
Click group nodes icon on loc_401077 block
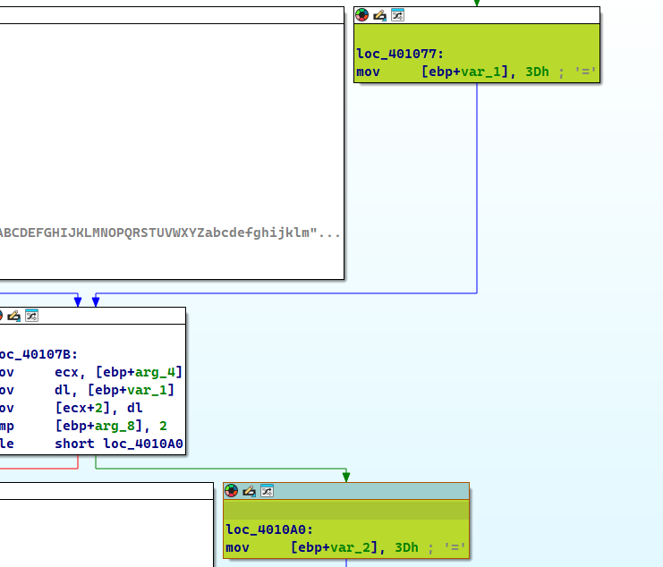(398, 15)
